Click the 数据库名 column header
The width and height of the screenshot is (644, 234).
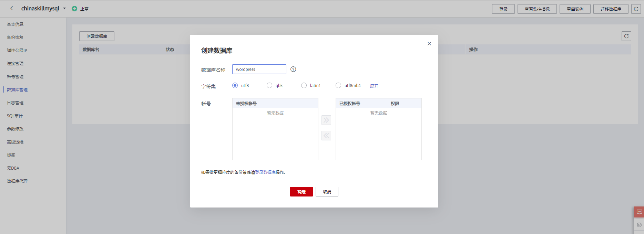click(91, 50)
